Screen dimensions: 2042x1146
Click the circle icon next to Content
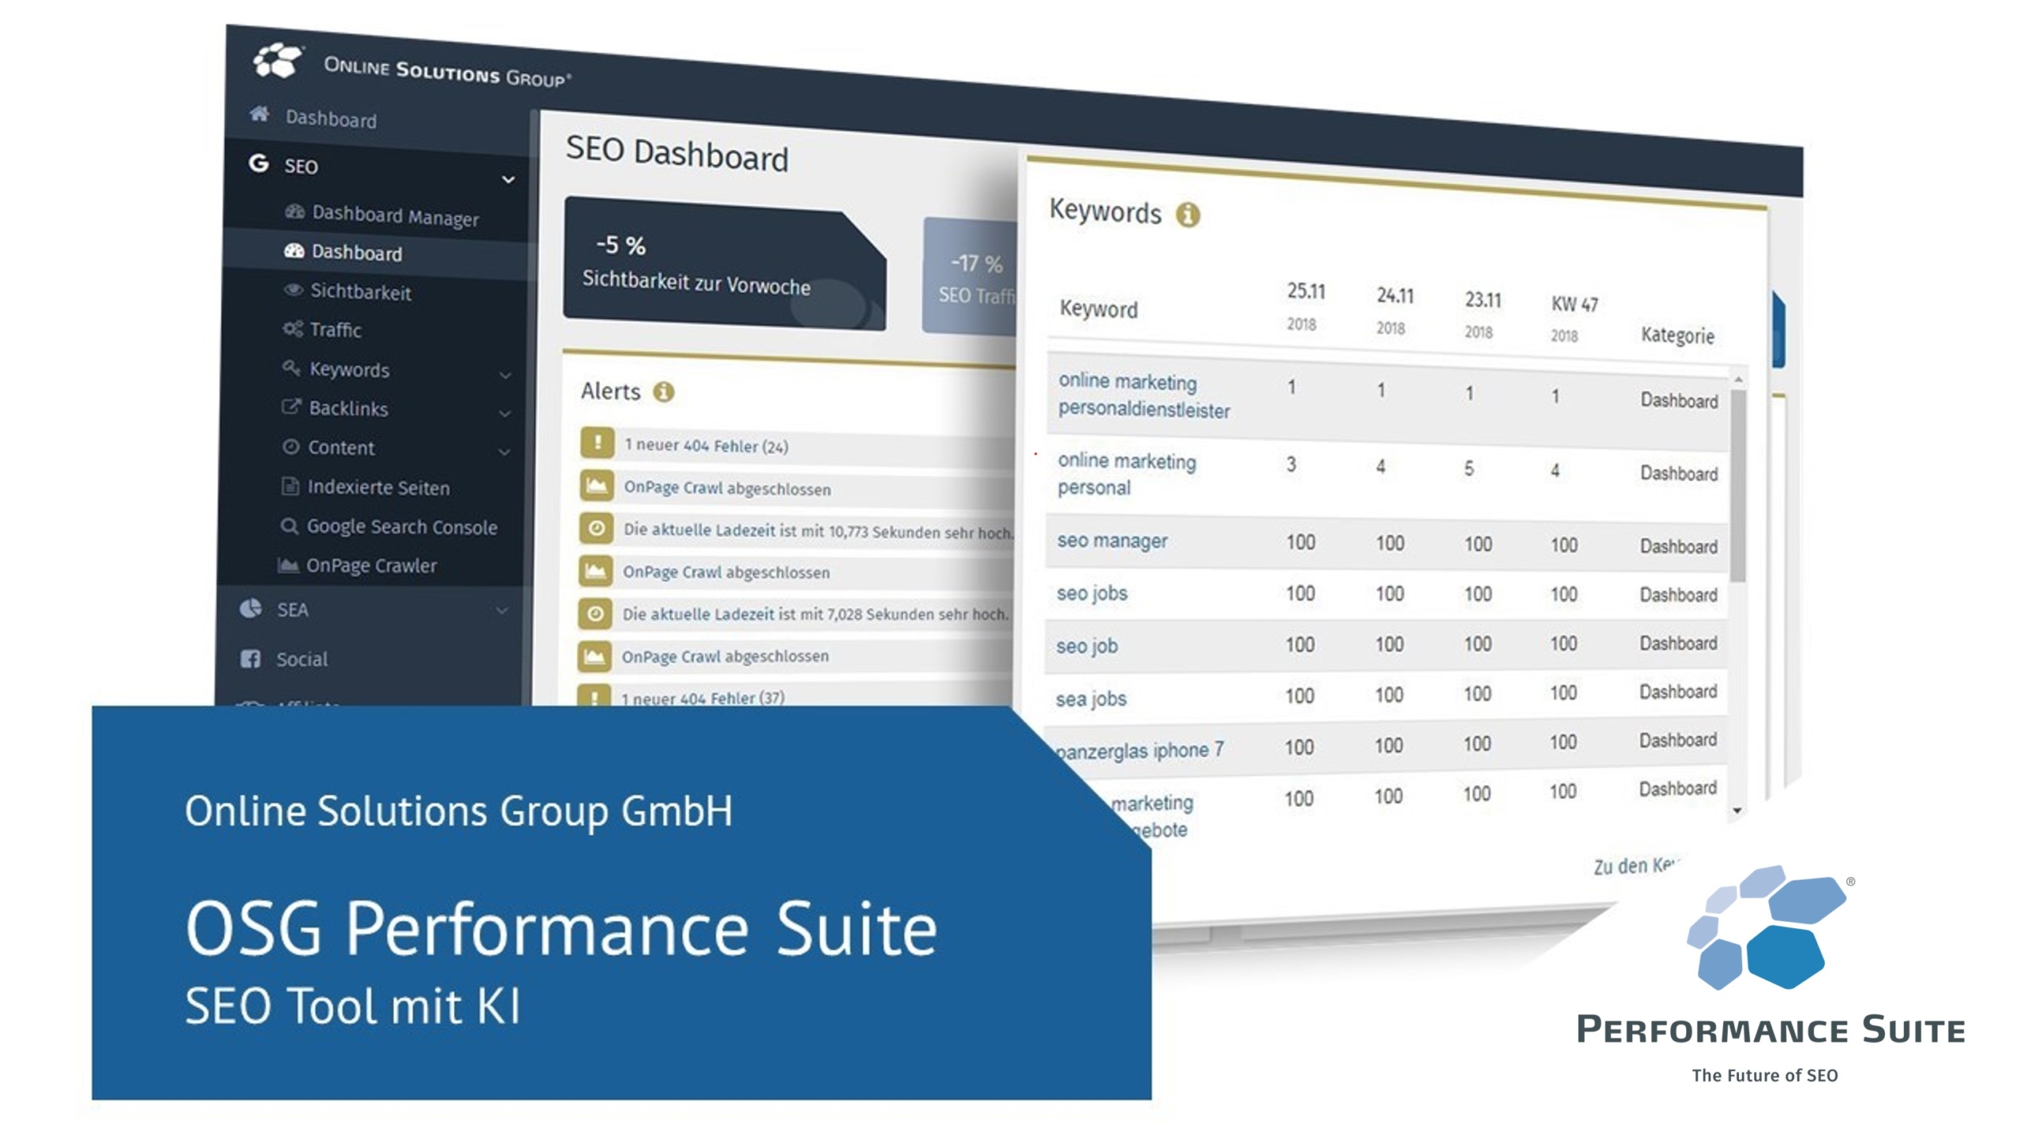tap(291, 447)
